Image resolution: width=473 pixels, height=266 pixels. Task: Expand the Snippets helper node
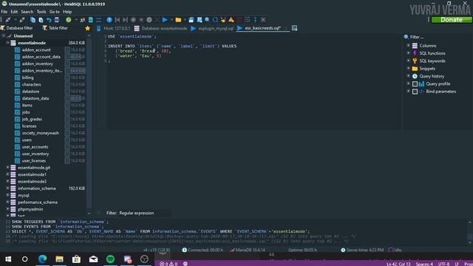click(409, 69)
